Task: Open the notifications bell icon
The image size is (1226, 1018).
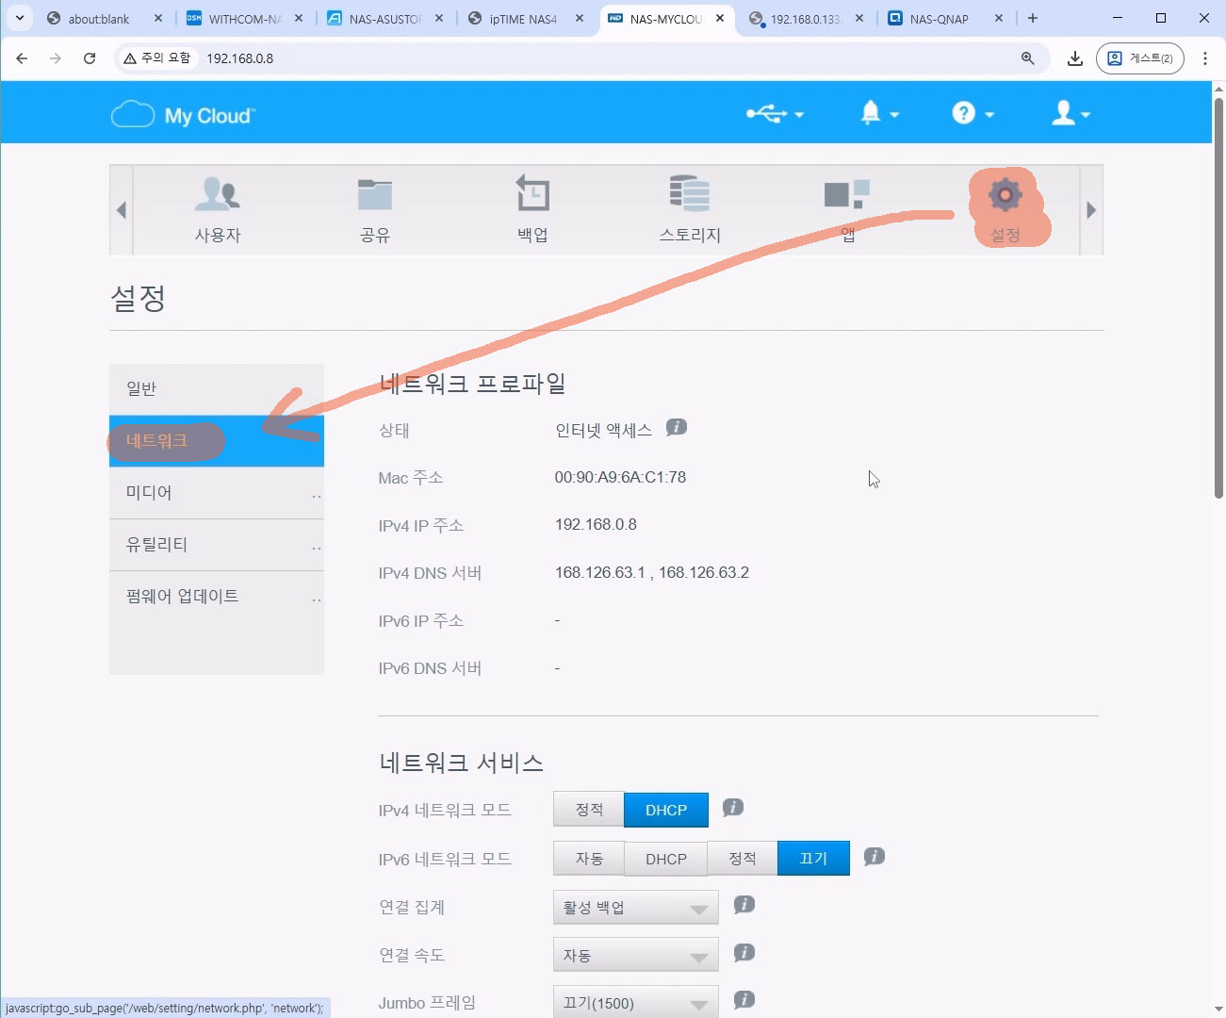Action: (x=877, y=114)
